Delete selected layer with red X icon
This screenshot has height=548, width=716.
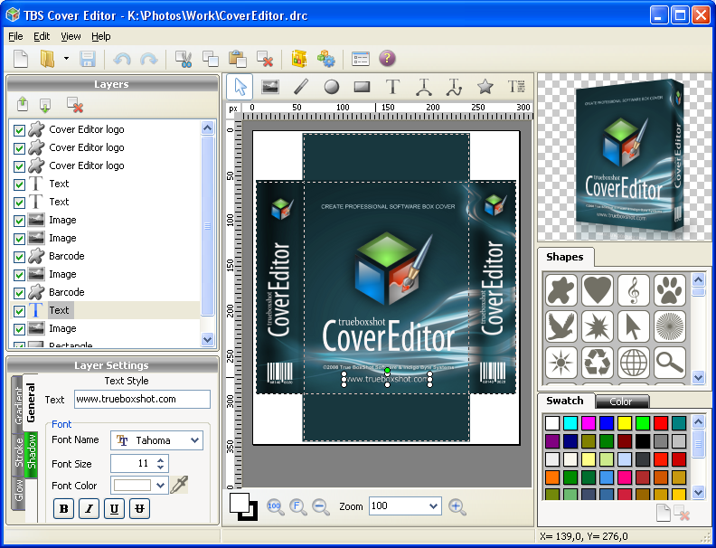tap(75, 106)
